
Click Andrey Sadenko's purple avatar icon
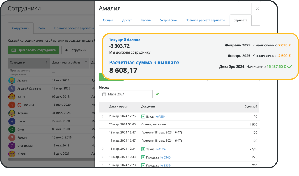coord(12,89)
